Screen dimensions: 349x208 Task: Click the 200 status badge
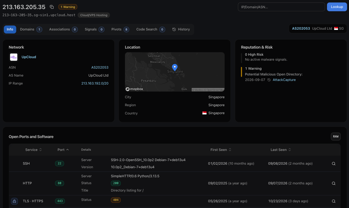116,183
